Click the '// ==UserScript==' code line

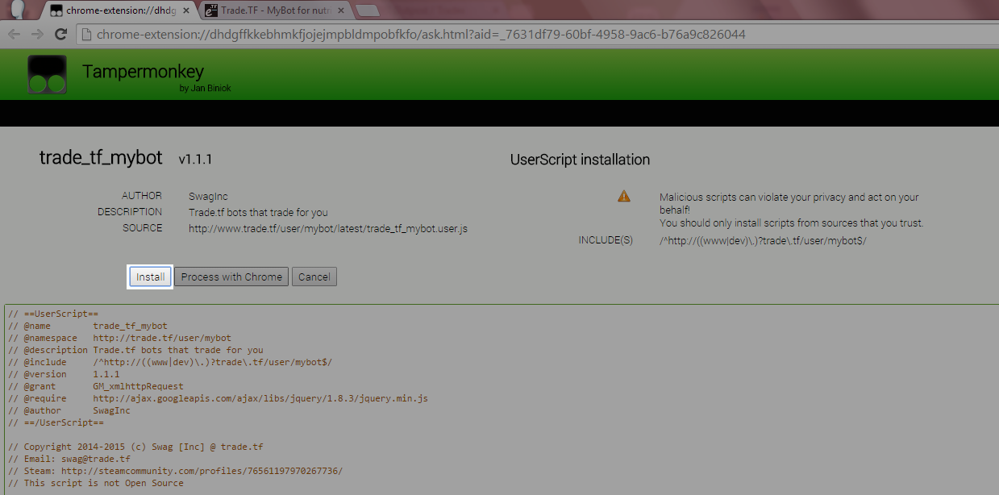[x=53, y=314]
